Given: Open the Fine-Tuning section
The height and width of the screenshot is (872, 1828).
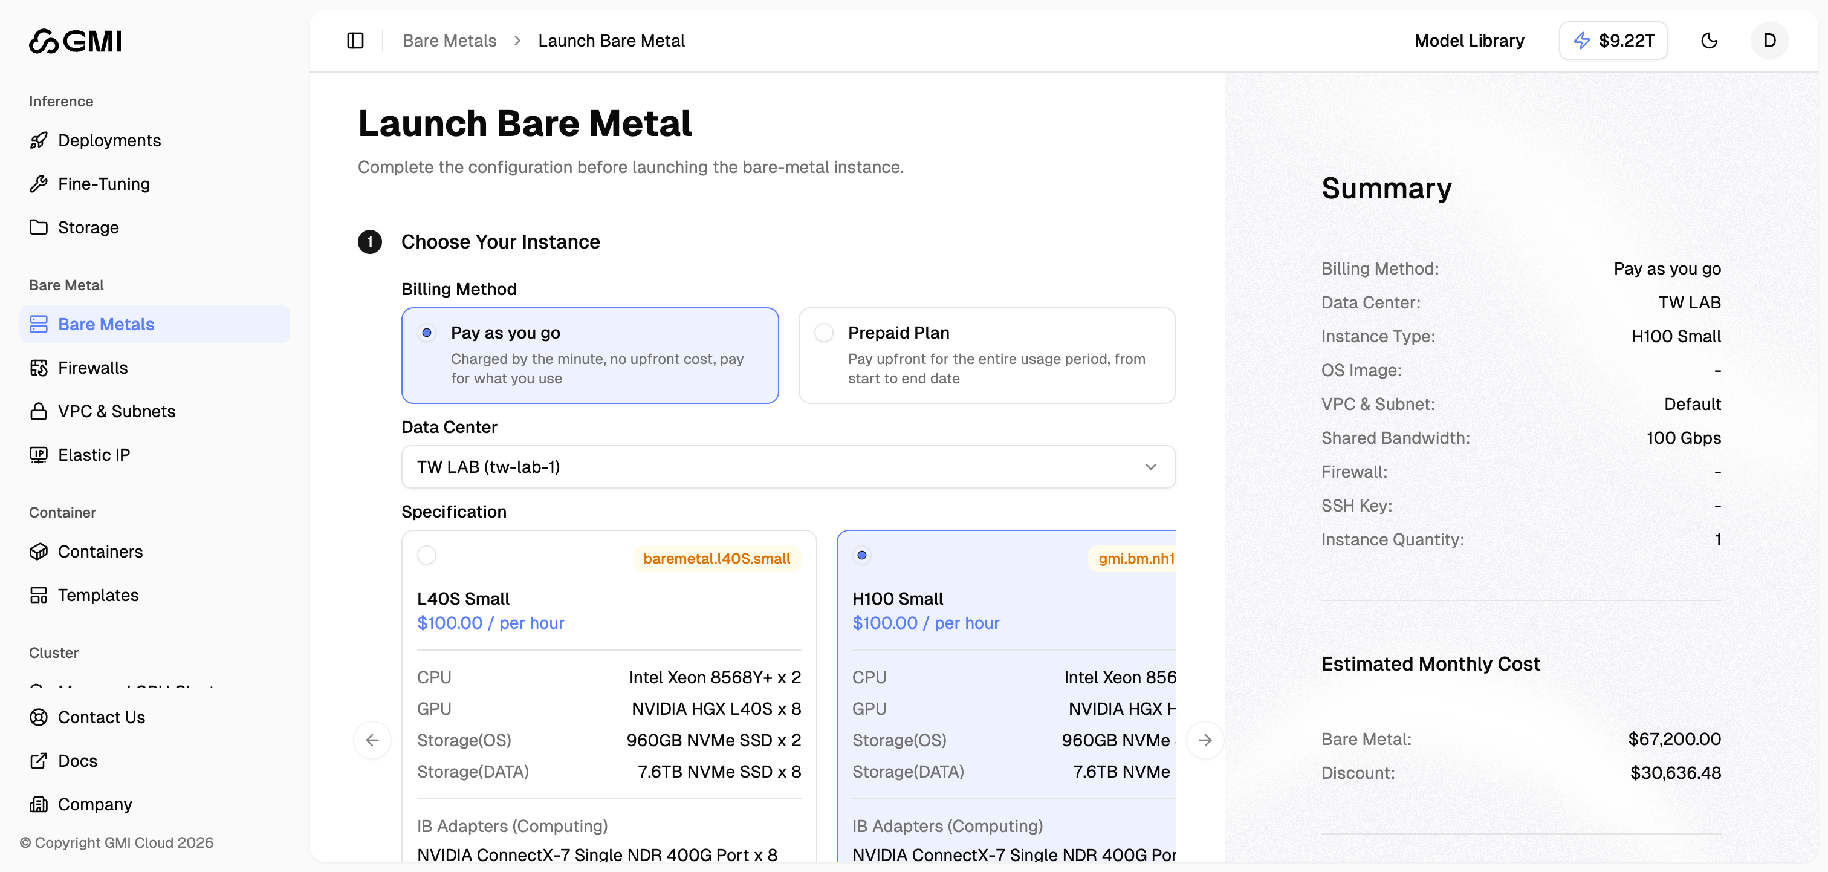Looking at the screenshot, I should (103, 184).
